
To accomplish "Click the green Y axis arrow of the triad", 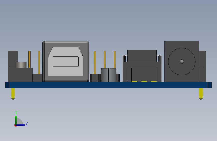I will click(16, 120).
